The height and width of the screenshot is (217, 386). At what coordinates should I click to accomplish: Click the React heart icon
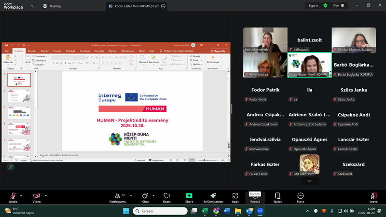point(167,196)
